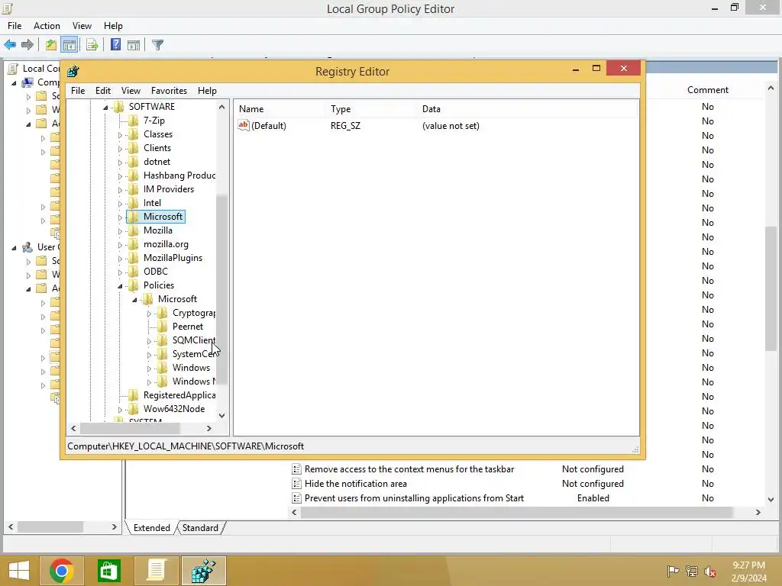The height and width of the screenshot is (586, 782).
Task: Click the network tray icon
Action: point(692,571)
